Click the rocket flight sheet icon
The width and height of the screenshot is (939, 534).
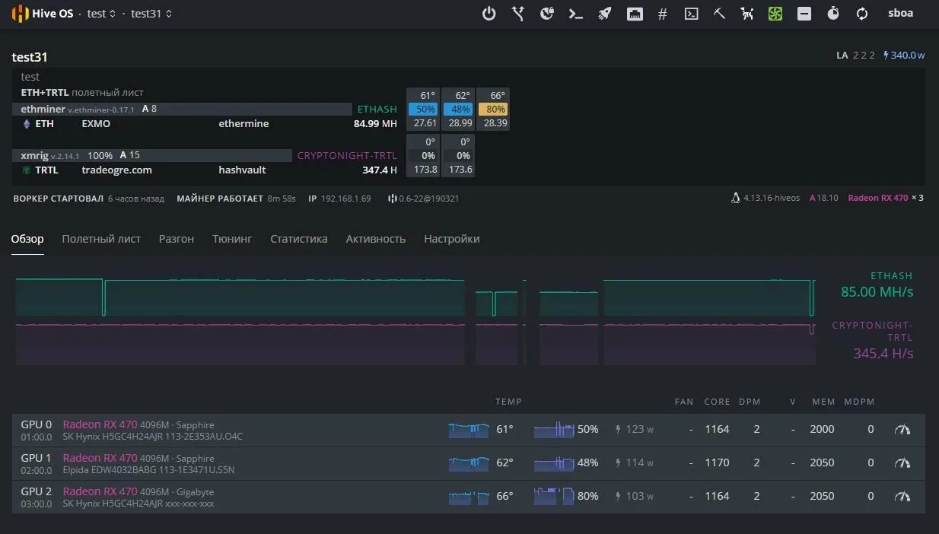(605, 14)
